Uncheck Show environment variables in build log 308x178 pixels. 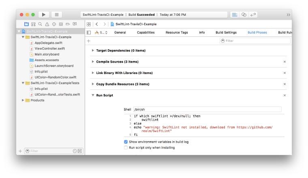coord(126,142)
